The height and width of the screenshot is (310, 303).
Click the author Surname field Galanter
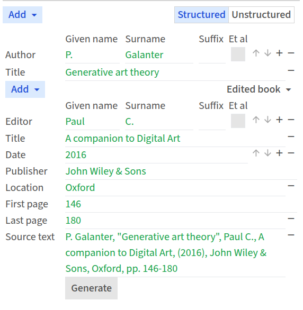coord(159,55)
